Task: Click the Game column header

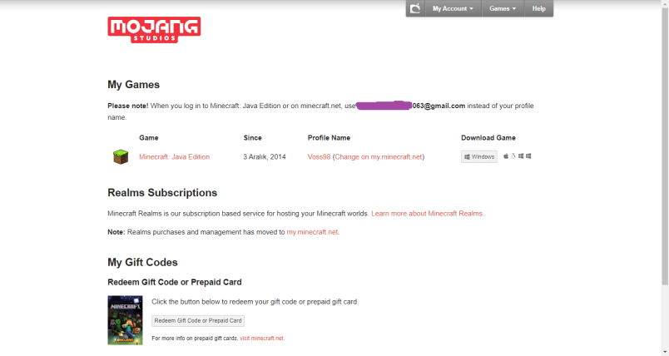Action: pyautogui.click(x=148, y=138)
